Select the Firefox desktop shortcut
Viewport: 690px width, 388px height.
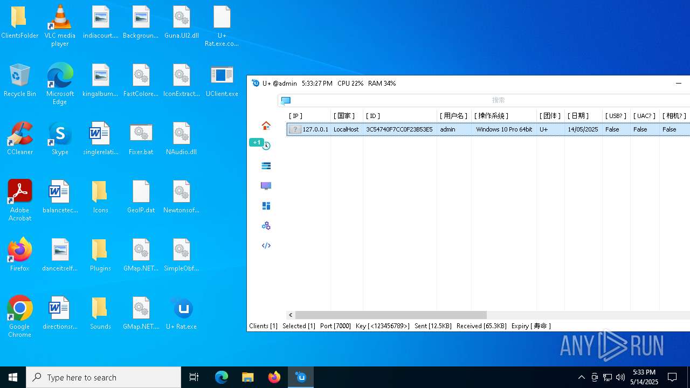click(19, 255)
